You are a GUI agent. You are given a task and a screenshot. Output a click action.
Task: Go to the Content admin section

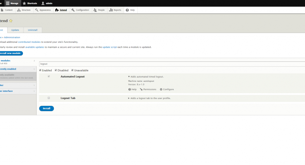tap(7, 10)
